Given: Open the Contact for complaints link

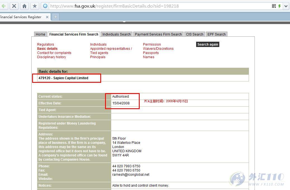Looking at the screenshot, I should pyautogui.click(x=54, y=53).
